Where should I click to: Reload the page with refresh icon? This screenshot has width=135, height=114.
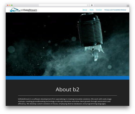tap(88, 5)
